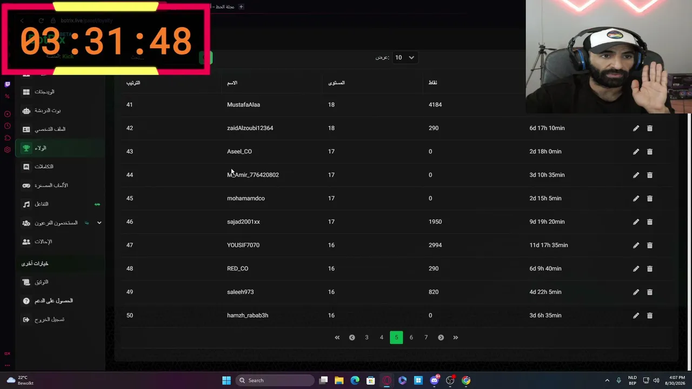This screenshot has height=389, width=692.
Task: Expand the Sub users chevron
Action: [99, 223]
